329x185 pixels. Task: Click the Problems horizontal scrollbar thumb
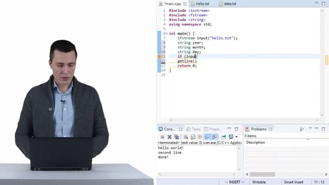pyautogui.click(x=262, y=174)
